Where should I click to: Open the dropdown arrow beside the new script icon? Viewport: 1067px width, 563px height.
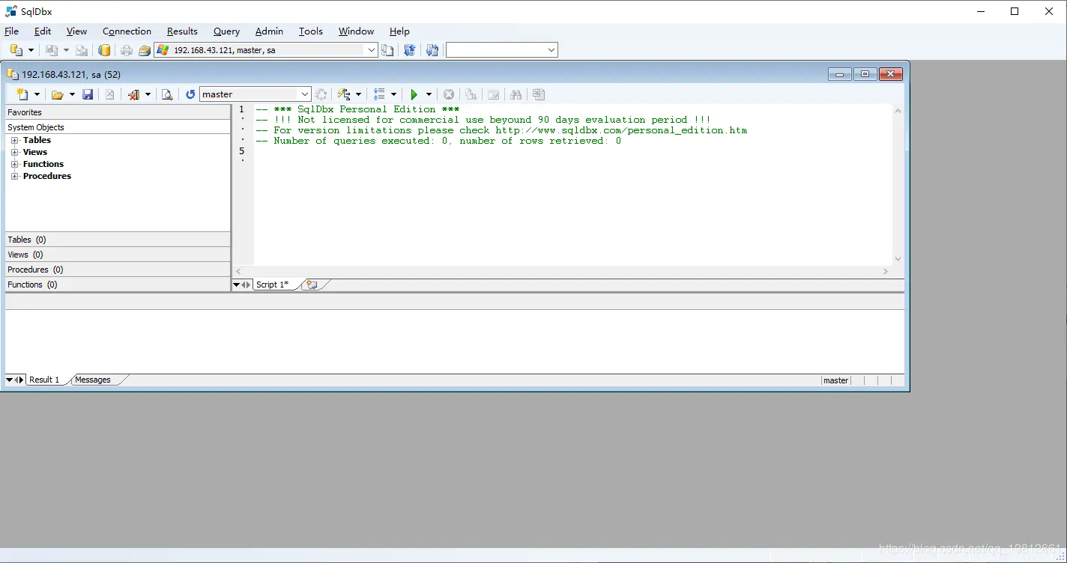click(x=37, y=94)
